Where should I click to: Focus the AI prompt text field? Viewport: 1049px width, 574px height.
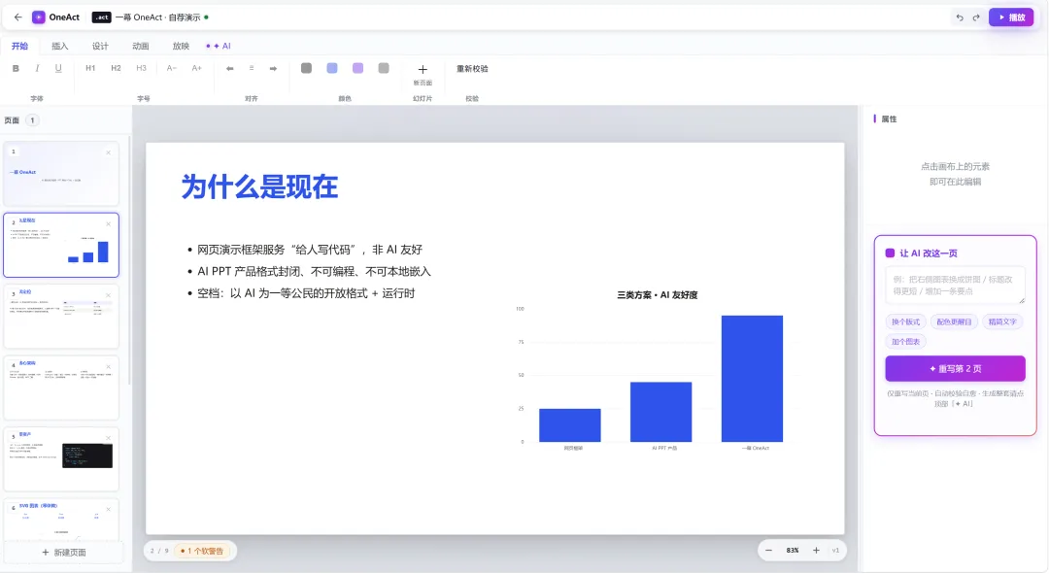pos(956,286)
